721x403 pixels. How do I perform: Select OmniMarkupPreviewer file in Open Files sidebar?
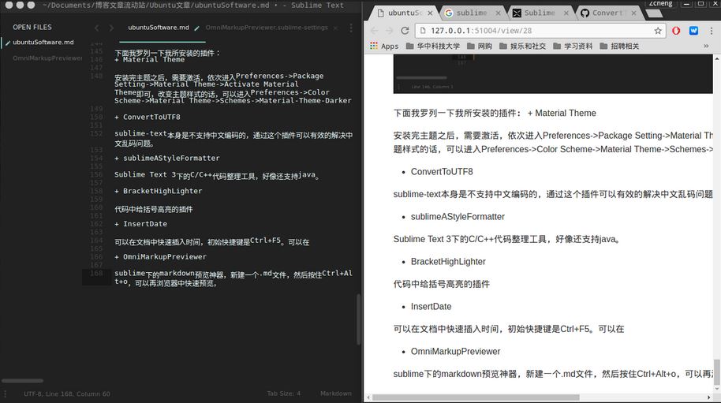(47, 58)
